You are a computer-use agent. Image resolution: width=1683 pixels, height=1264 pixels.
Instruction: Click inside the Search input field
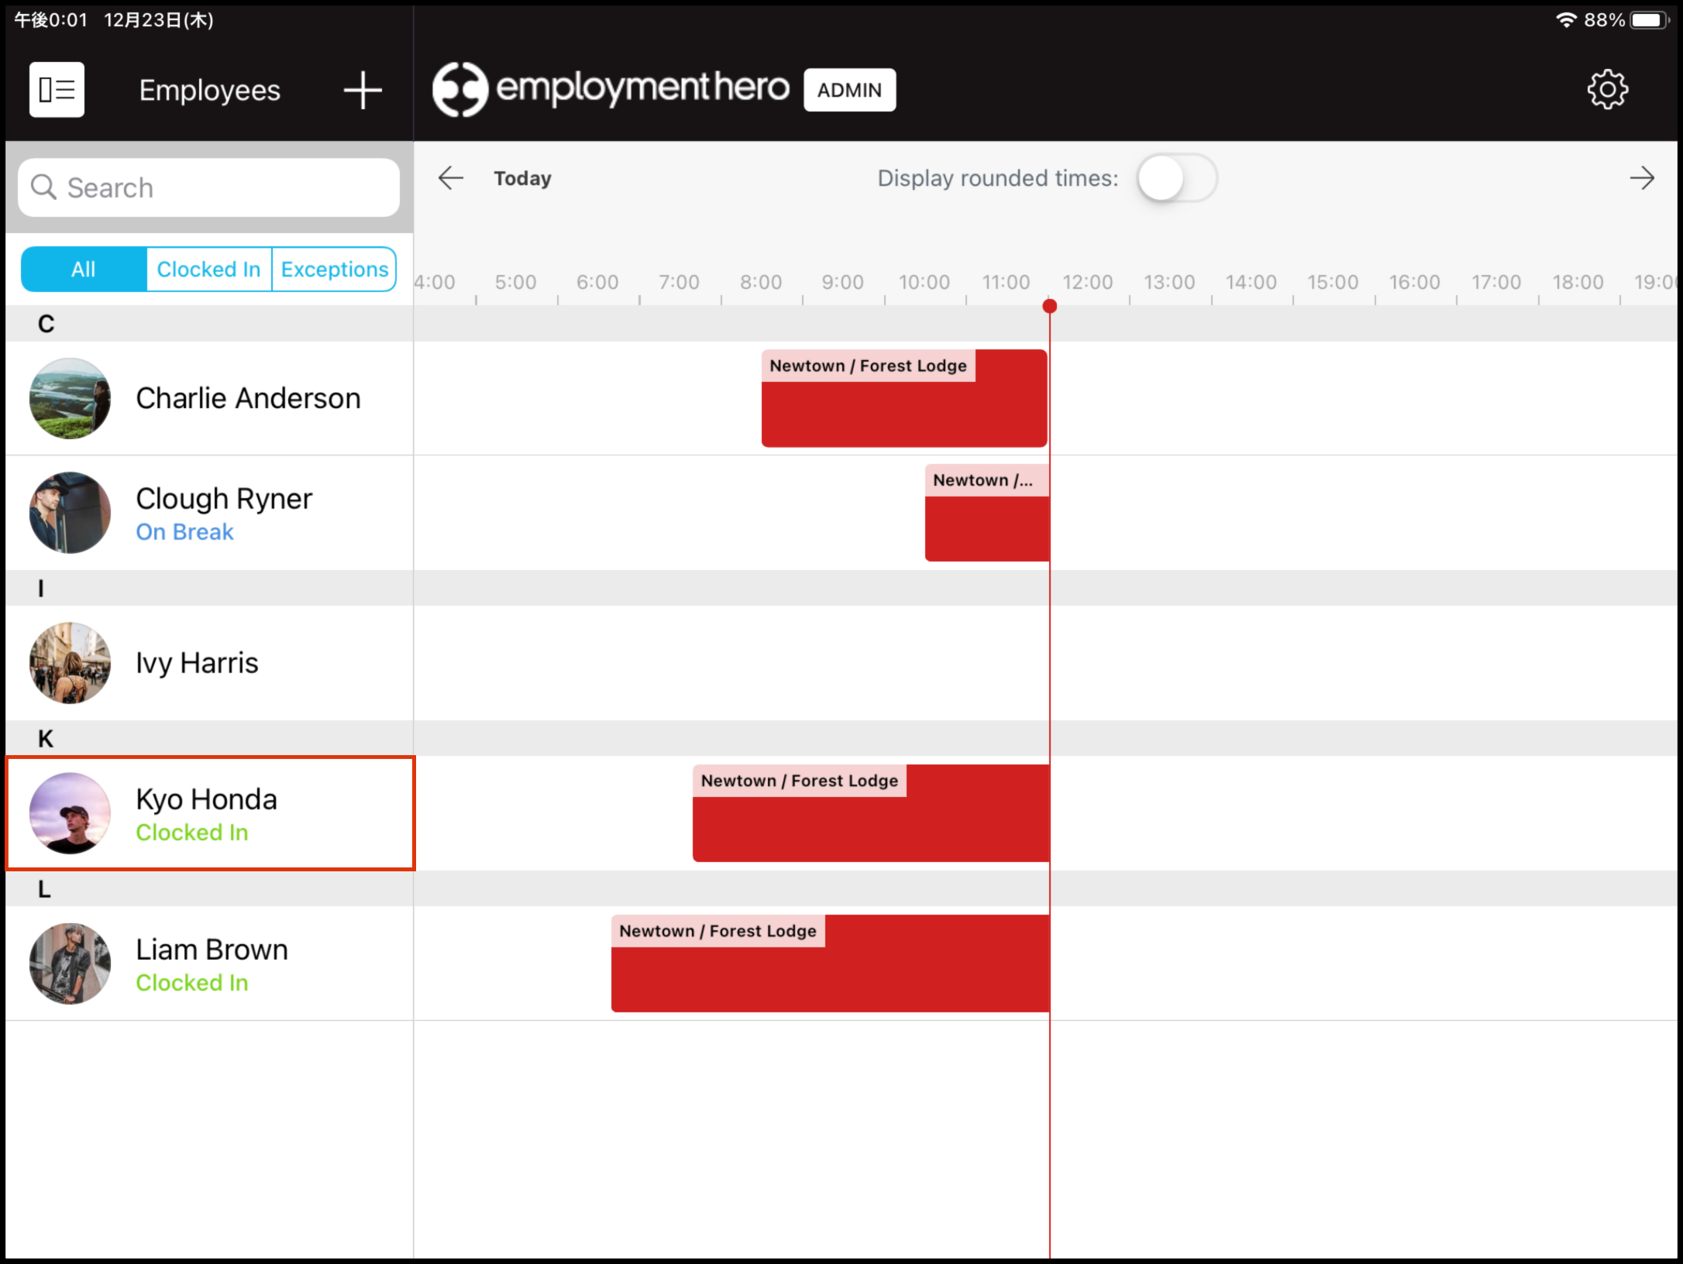tap(209, 187)
